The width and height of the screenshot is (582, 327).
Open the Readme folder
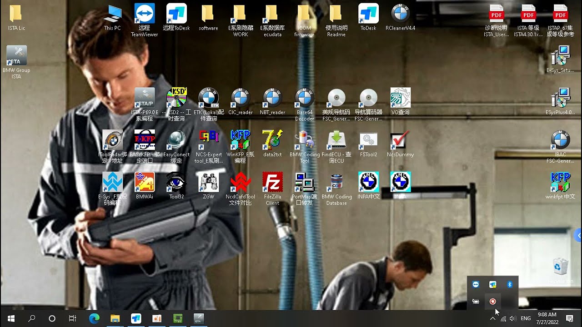336,20
